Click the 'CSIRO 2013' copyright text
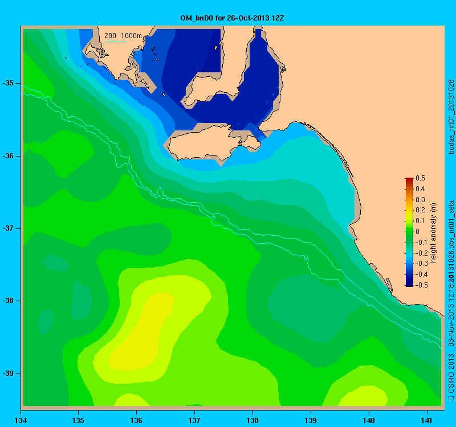Viewport: 456px width, 427px height. [x=451, y=374]
